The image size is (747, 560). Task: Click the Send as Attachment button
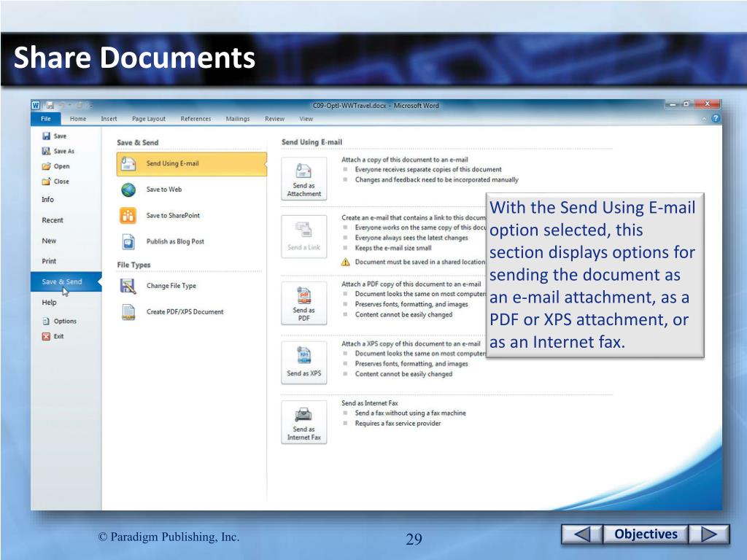point(304,179)
